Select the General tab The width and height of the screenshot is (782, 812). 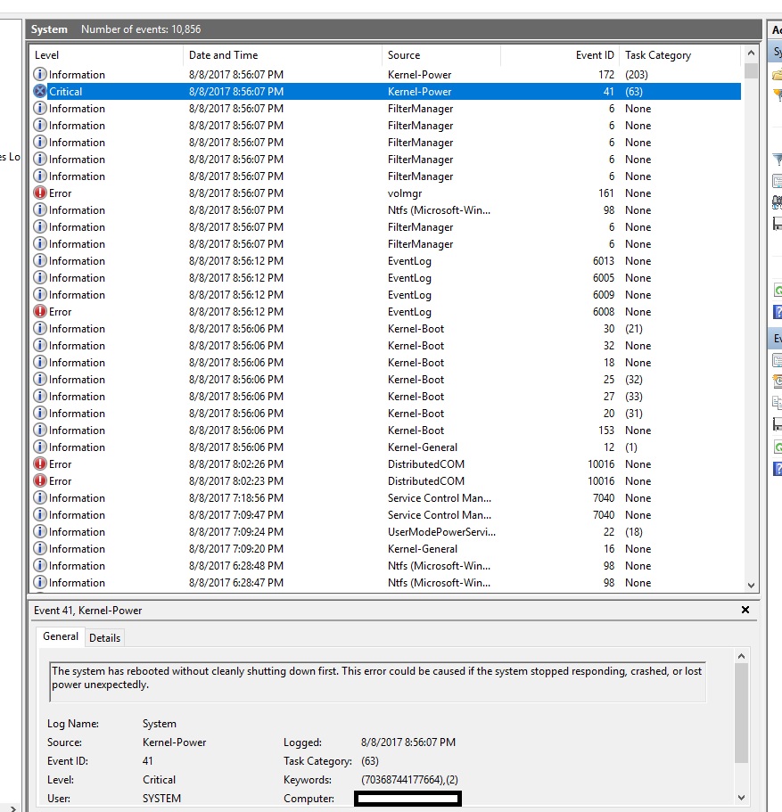click(61, 636)
